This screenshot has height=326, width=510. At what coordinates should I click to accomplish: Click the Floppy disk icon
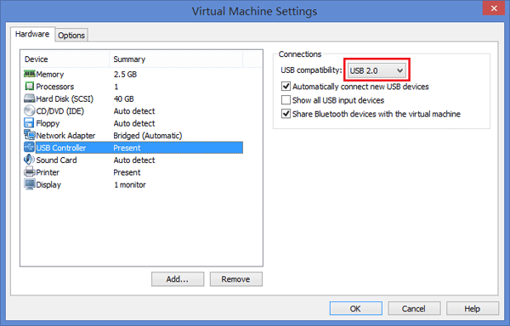[29, 123]
